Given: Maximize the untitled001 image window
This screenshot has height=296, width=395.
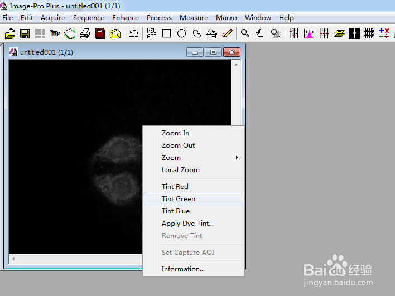Looking at the screenshot, I should (x=213, y=52).
